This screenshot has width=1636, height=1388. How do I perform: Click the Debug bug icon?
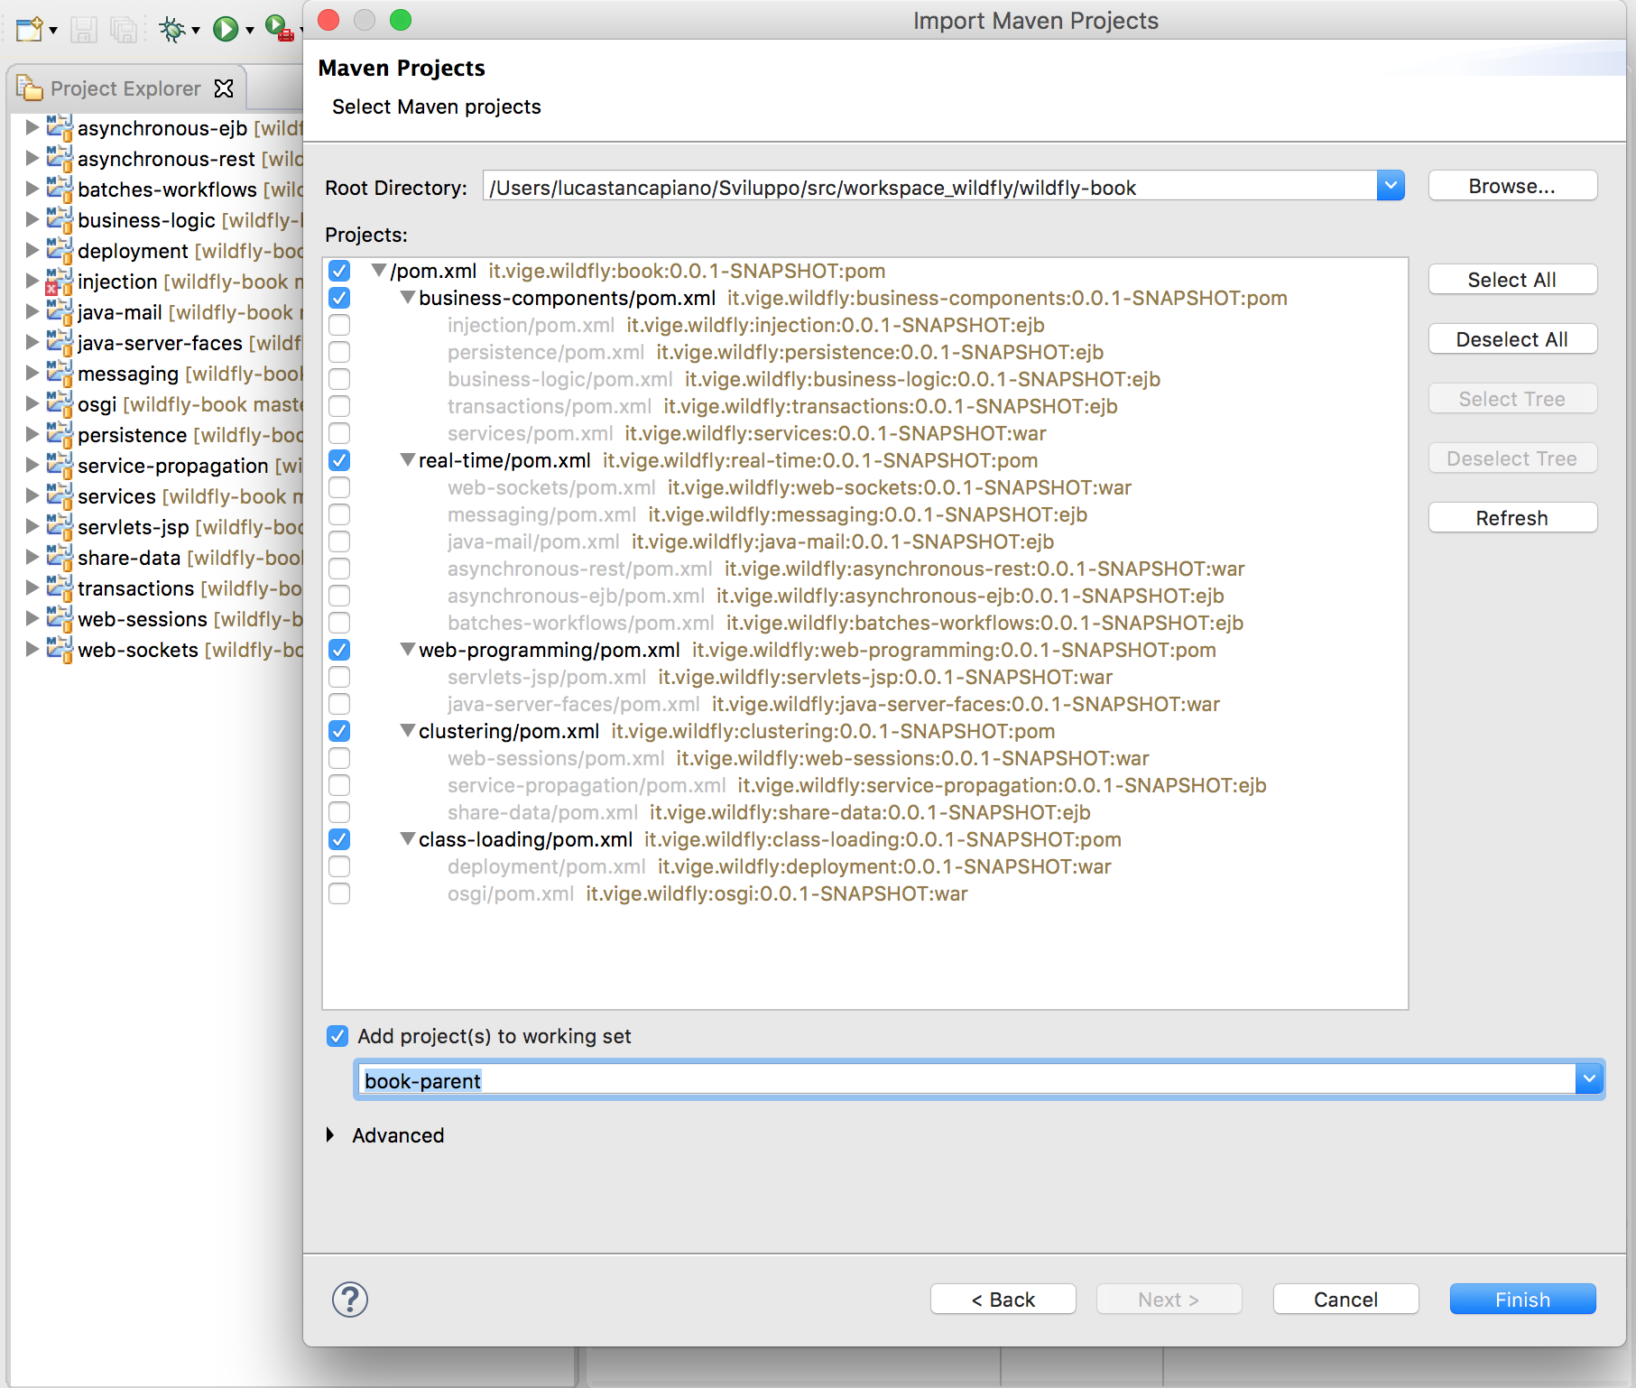(x=171, y=30)
